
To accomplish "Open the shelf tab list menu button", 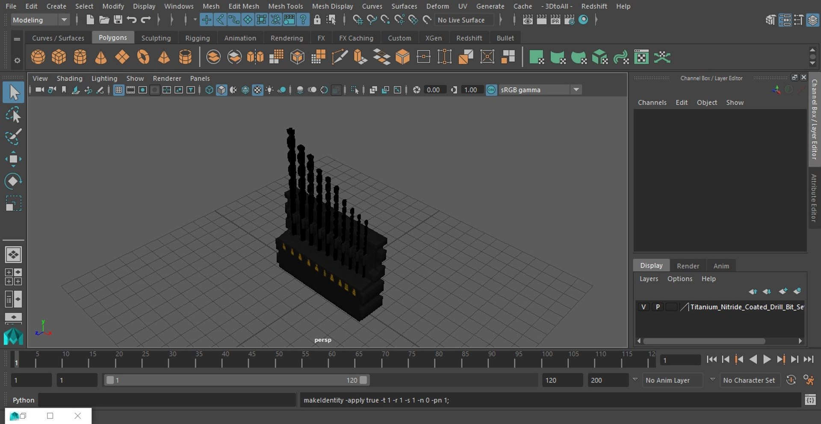I will [x=17, y=39].
